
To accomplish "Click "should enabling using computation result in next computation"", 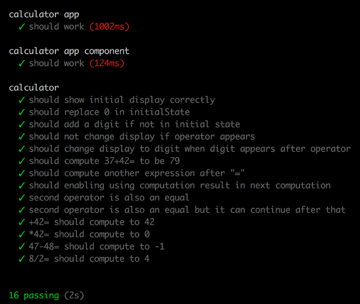I will [180, 185].
